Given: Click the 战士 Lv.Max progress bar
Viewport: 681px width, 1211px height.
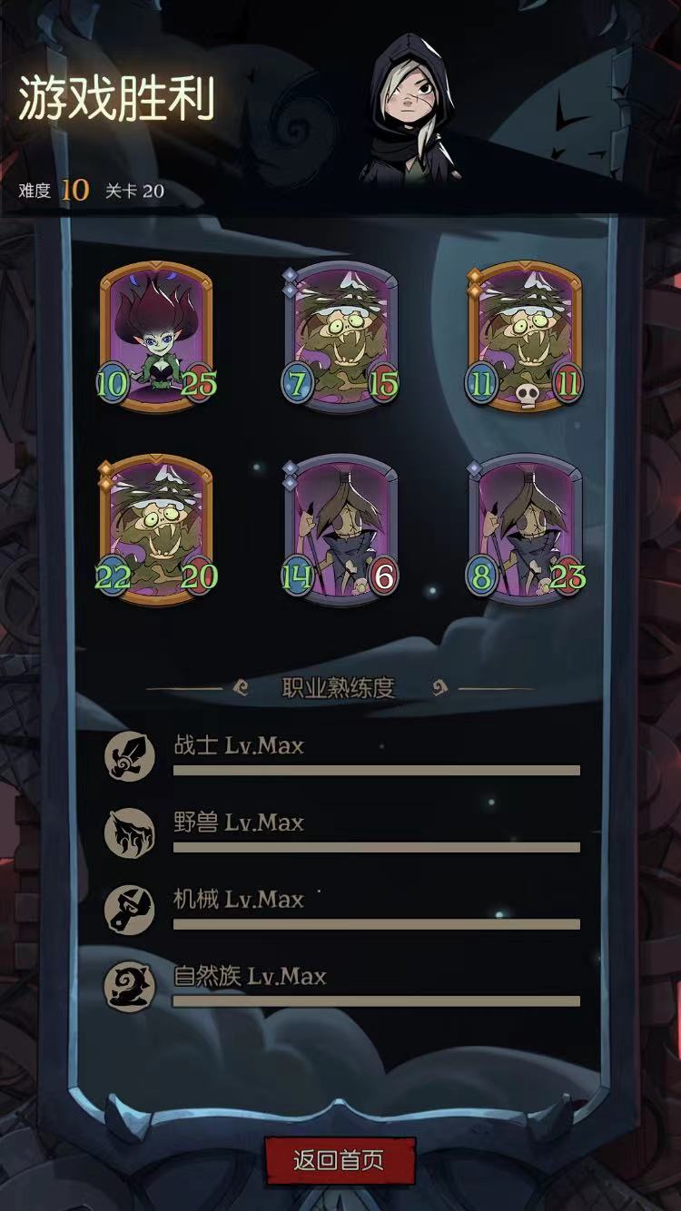Looking at the screenshot, I should click(x=376, y=770).
